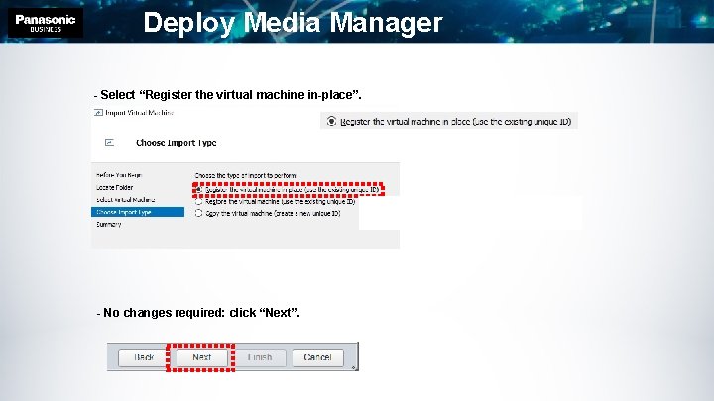Click the Cancel button
Screen dimensions: 714x401
tap(317, 357)
